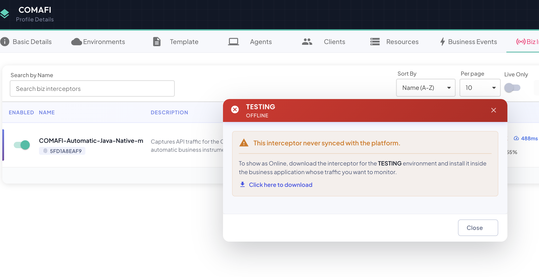The height and width of the screenshot is (277, 539).
Task: Click the COMAFI layered logo icon
Action: click(4, 14)
